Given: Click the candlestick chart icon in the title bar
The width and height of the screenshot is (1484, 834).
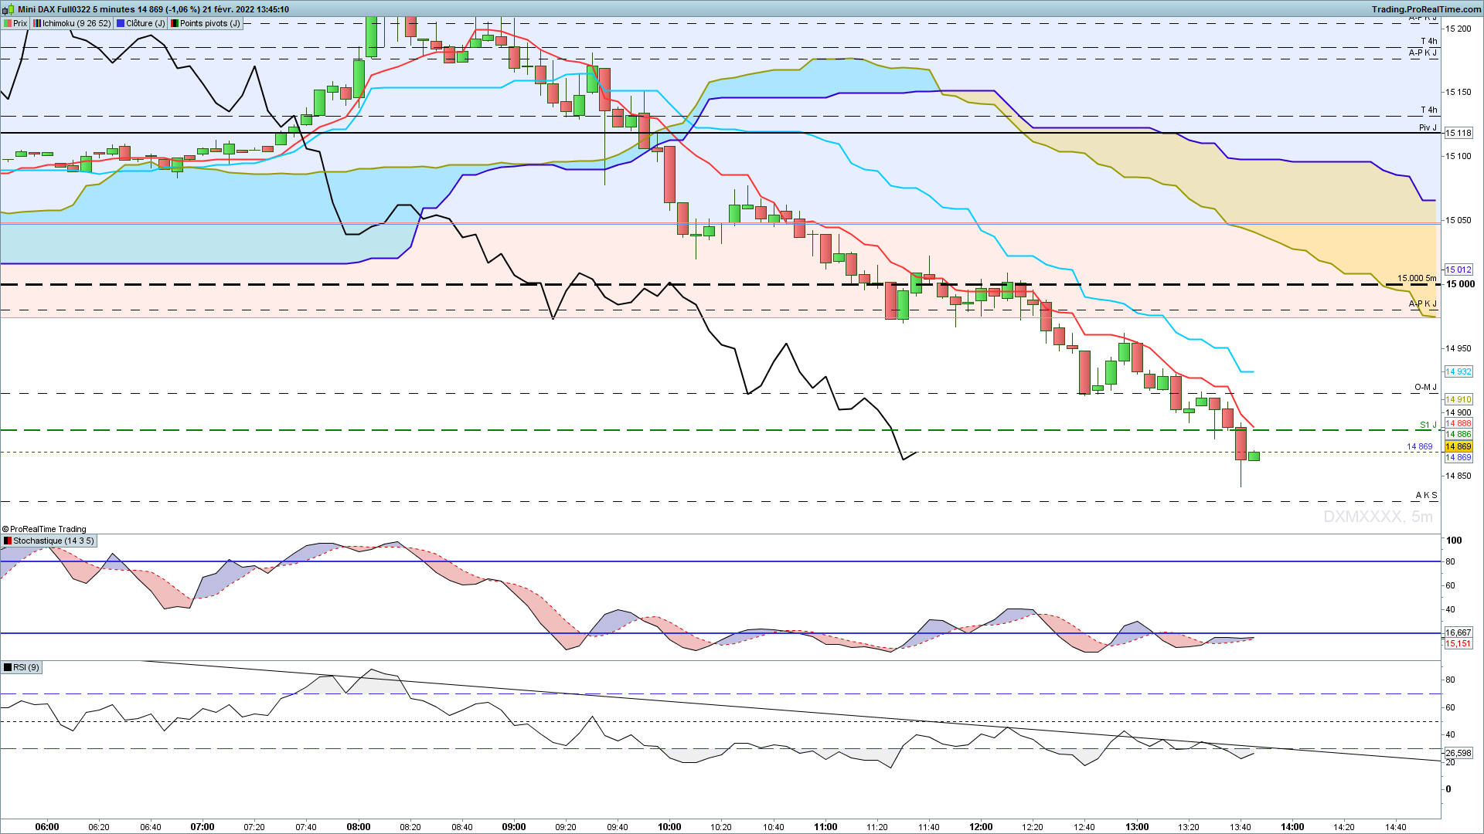Looking at the screenshot, I should (x=9, y=9).
